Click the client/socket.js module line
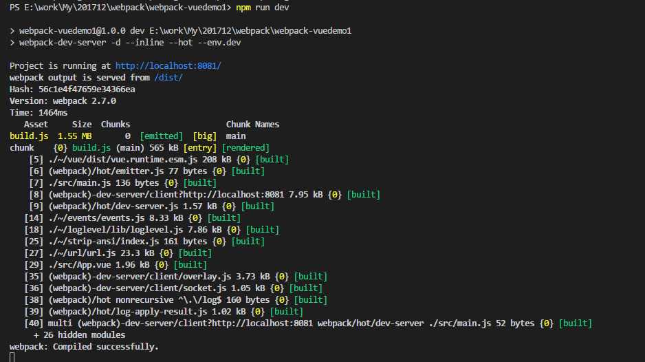The image size is (645, 362). (x=173, y=288)
